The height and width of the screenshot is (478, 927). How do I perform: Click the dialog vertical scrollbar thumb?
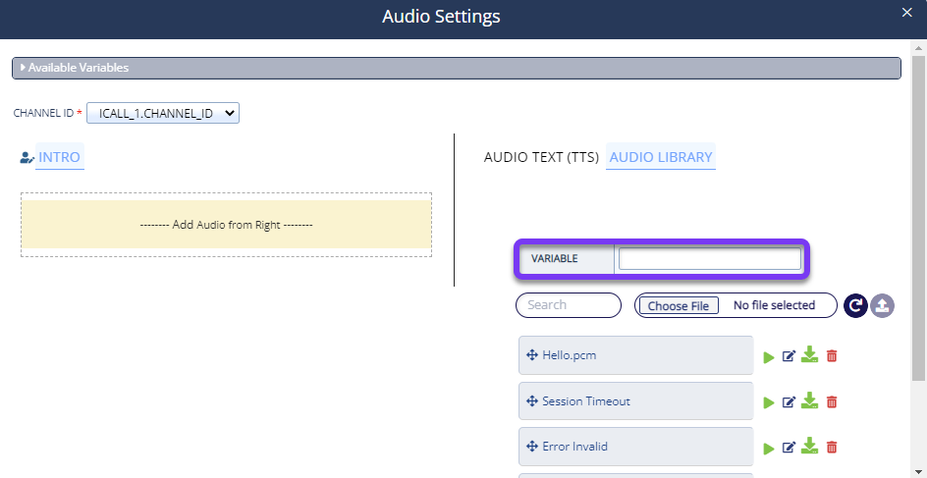point(918,219)
